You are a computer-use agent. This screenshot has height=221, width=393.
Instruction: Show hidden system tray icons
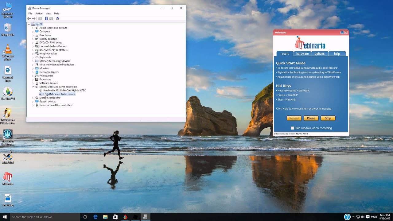(353, 217)
